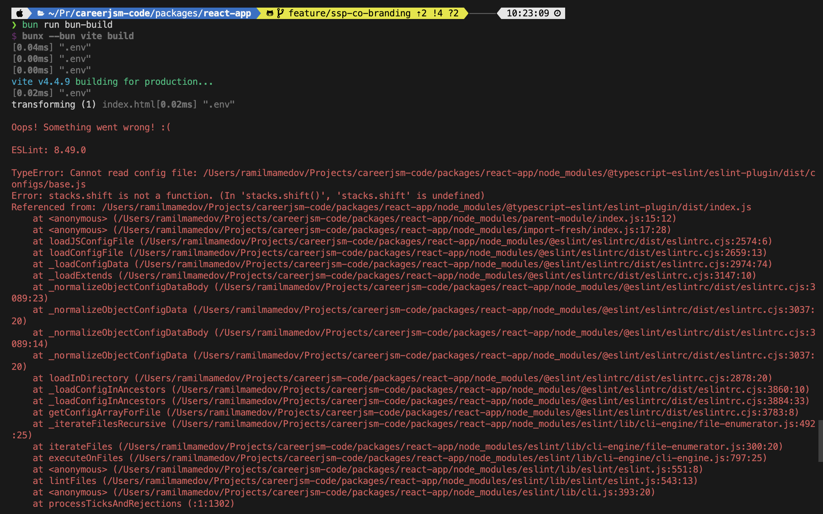Click the clock icon beside time
823x514 pixels.
[x=558, y=13]
